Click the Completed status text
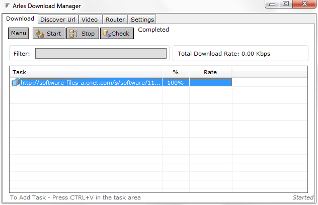318x205 pixels. point(153,30)
